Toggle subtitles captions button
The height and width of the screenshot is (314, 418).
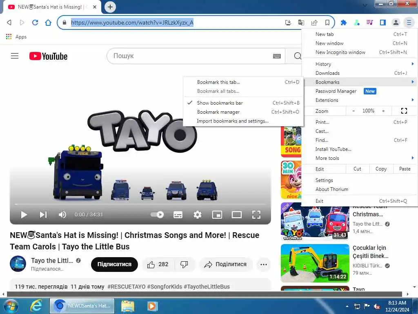pyautogui.click(x=178, y=215)
